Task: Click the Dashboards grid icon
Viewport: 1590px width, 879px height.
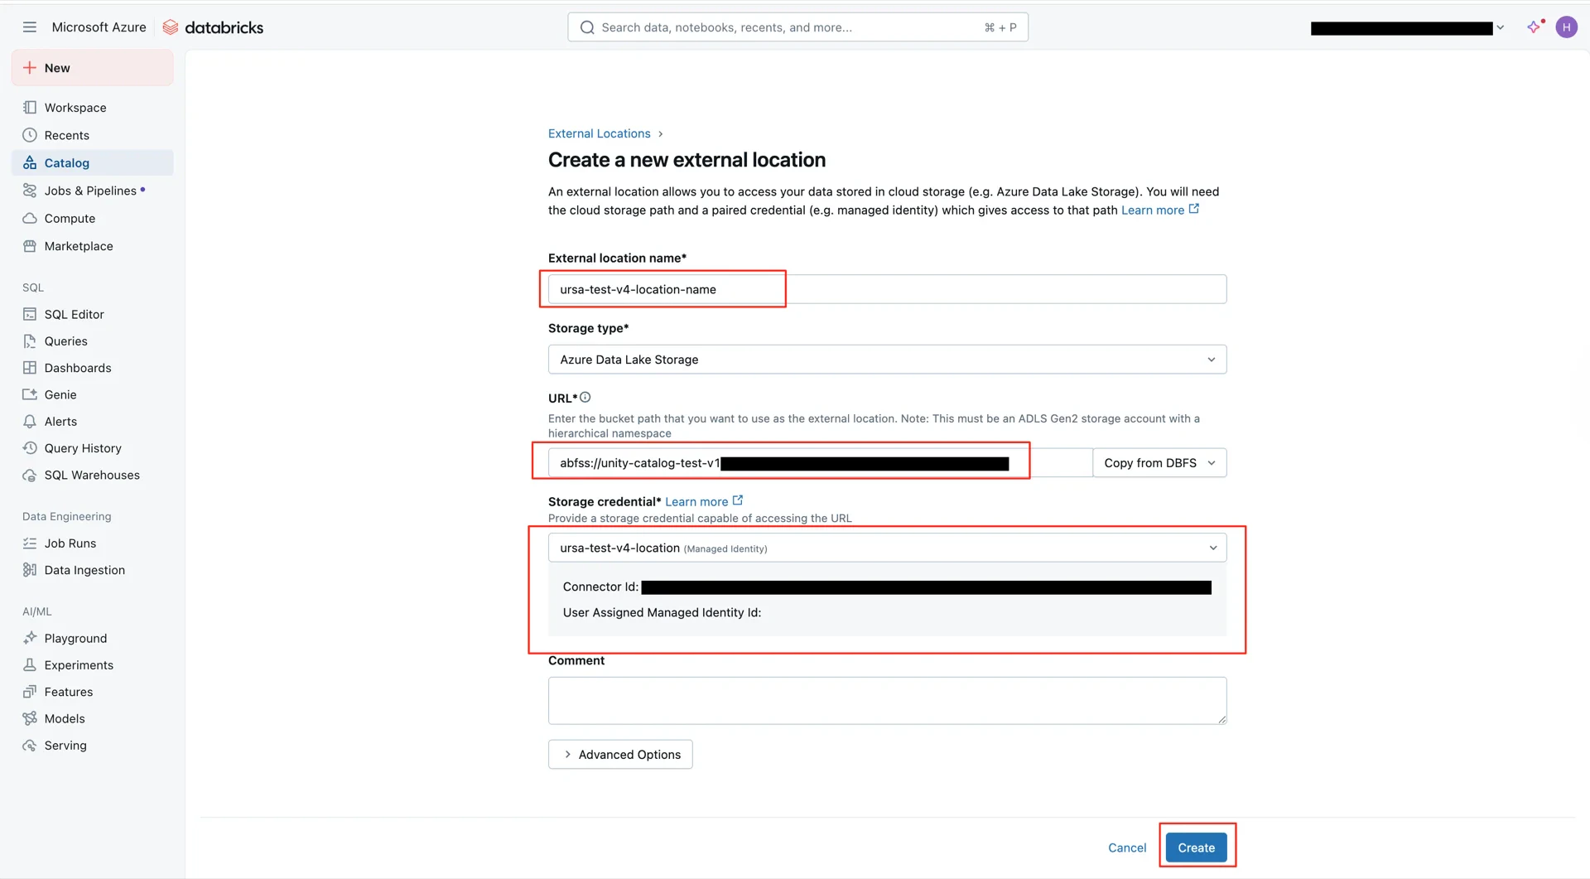Action: pos(30,368)
